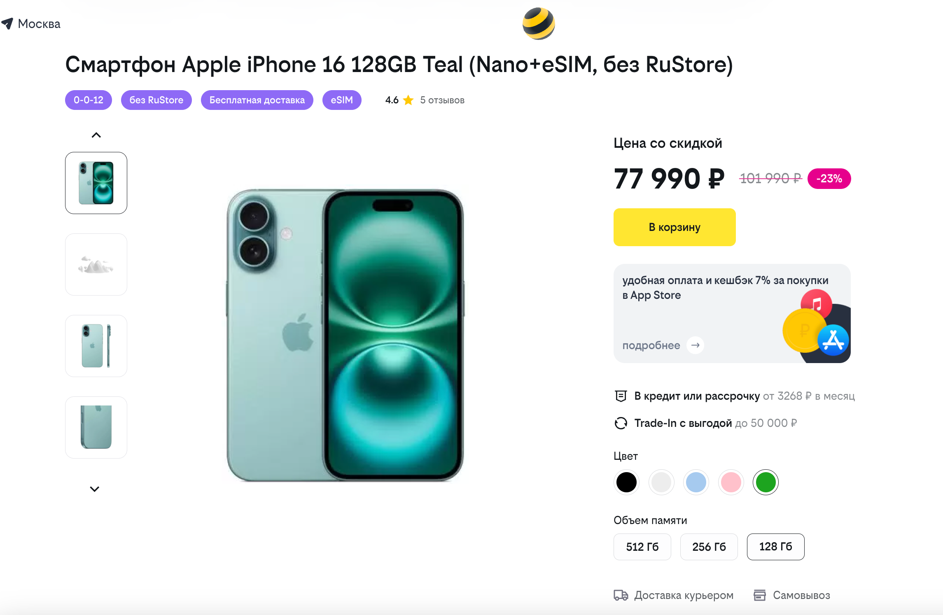Click the courier delivery truck icon
The height and width of the screenshot is (615, 943).
621,595
